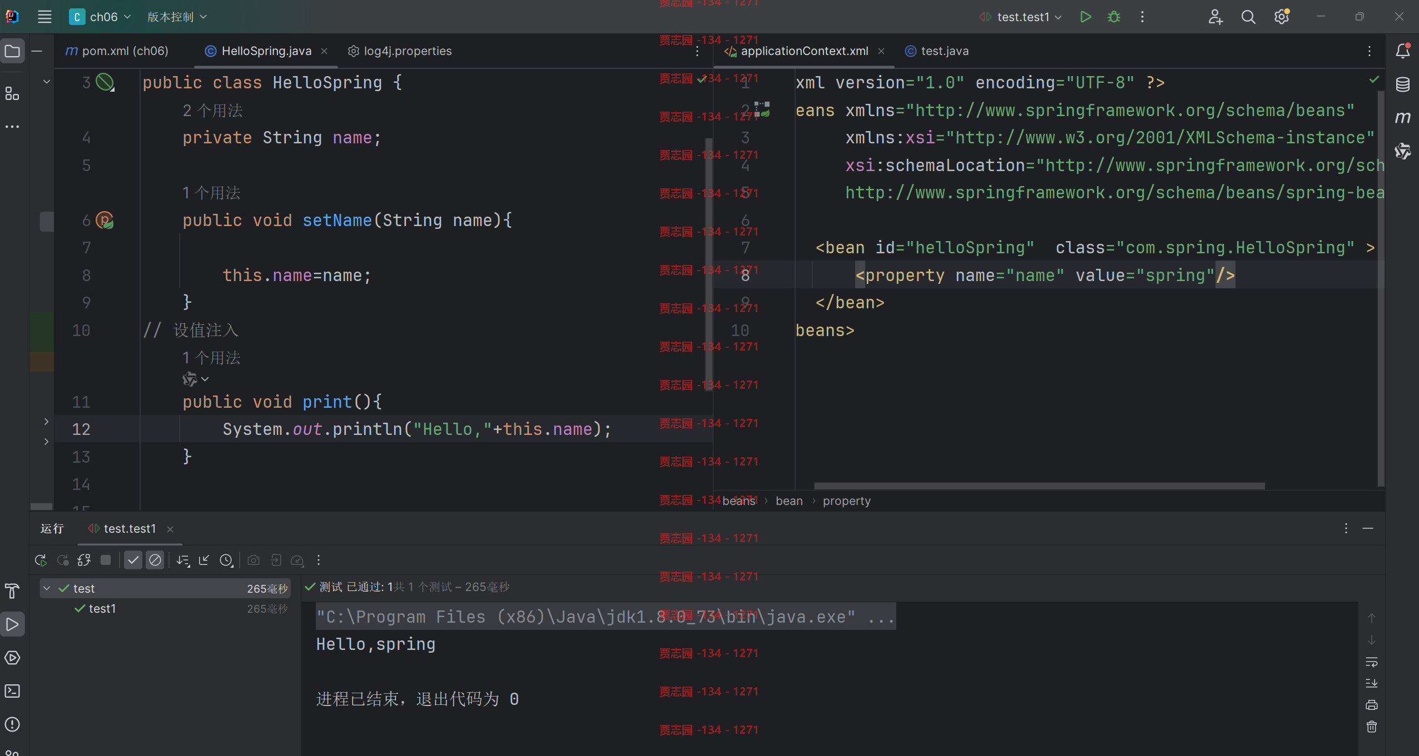This screenshot has width=1419, height=756.
Task: Open the test.test1 run configuration dropdown
Action: [x=1021, y=17]
